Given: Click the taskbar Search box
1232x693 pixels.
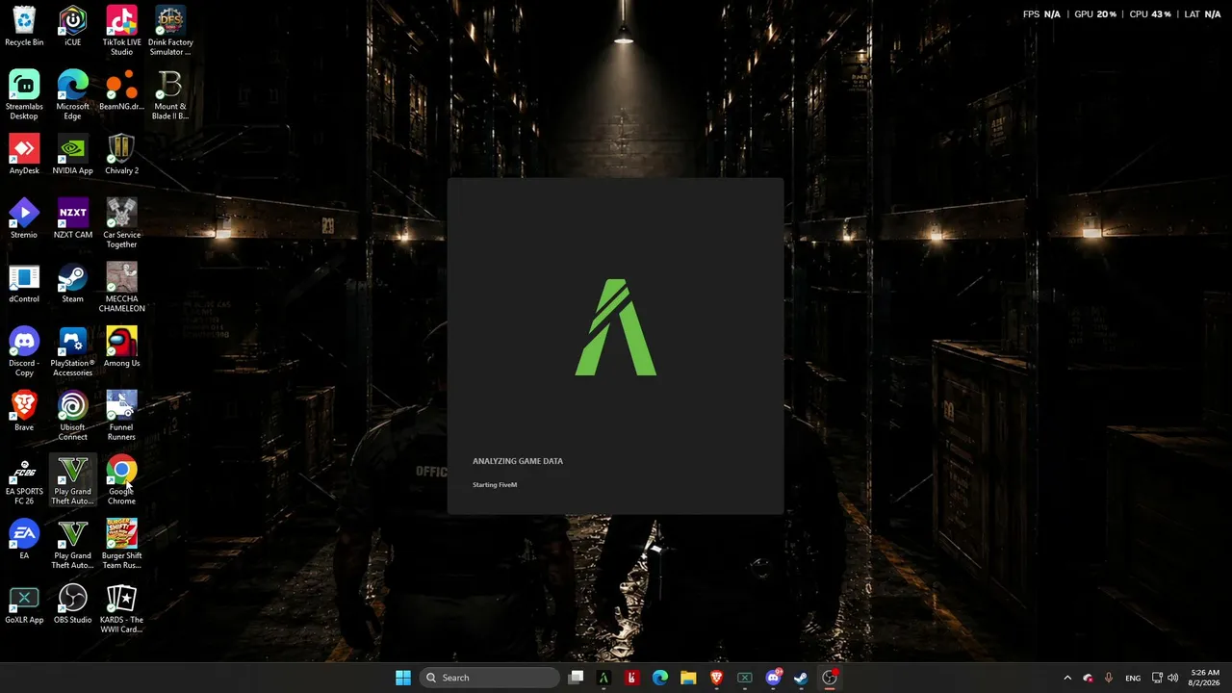Looking at the screenshot, I should point(491,678).
